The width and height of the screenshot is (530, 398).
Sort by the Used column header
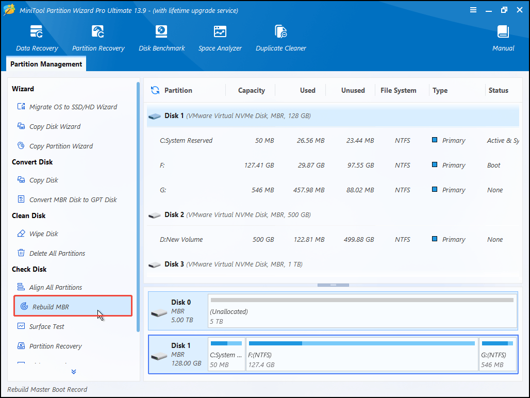coord(308,90)
